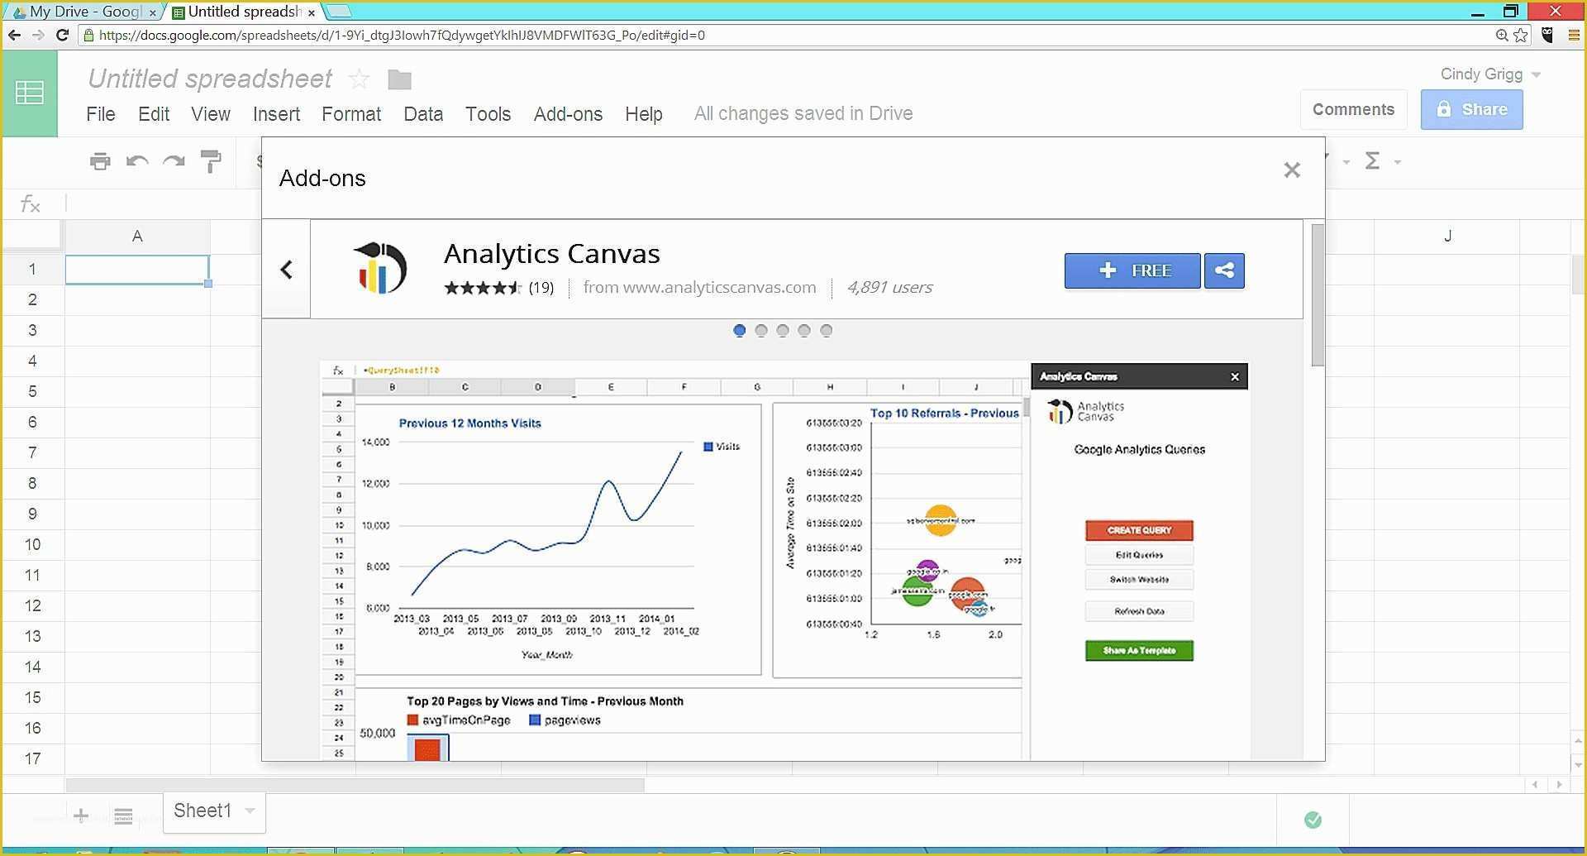
Task: Click the browser Back arrow
Action: point(14,35)
